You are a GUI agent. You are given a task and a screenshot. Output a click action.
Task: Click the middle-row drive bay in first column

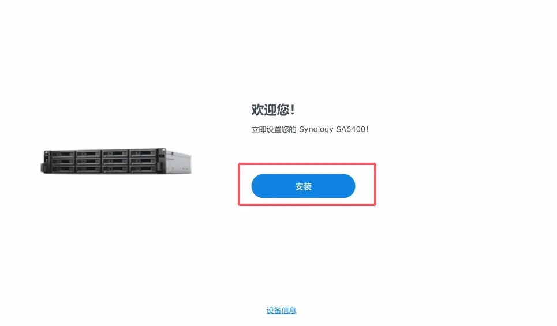pyautogui.click(x=63, y=162)
